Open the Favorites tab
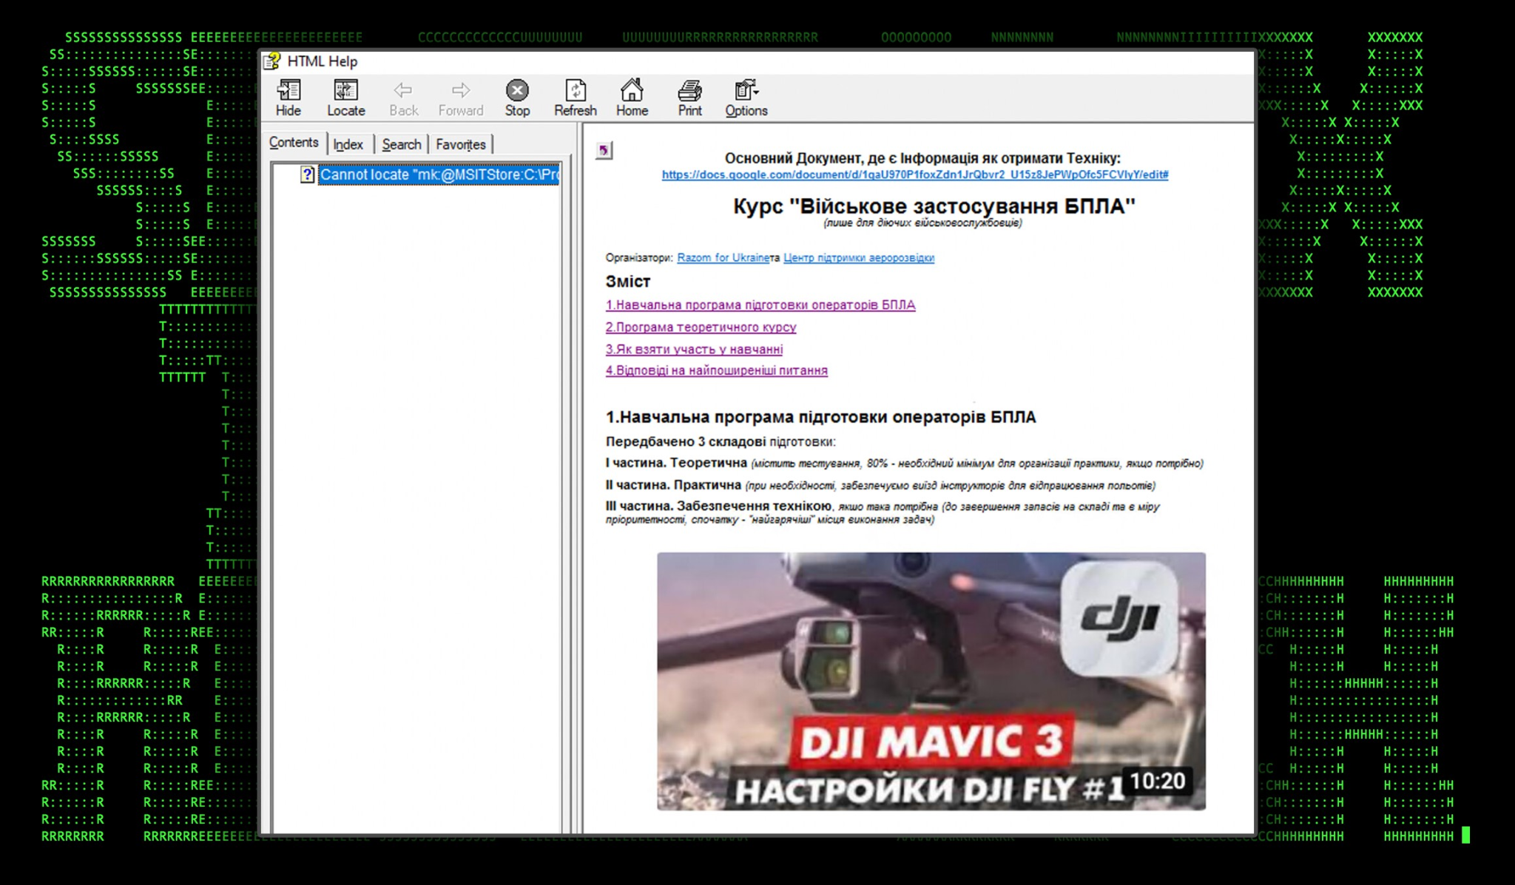Image resolution: width=1515 pixels, height=885 pixels. (x=460, y=144)
